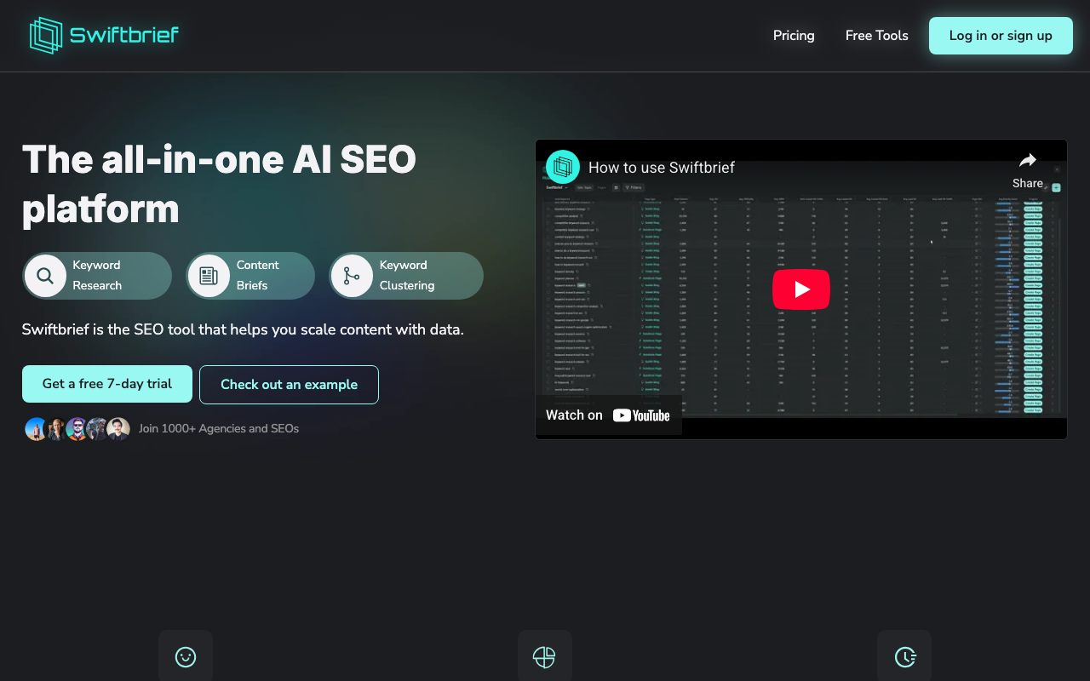1090x681 pixels.
Task: Click Check out an example button
Action: pyautogui.click(x=289, y=385)
